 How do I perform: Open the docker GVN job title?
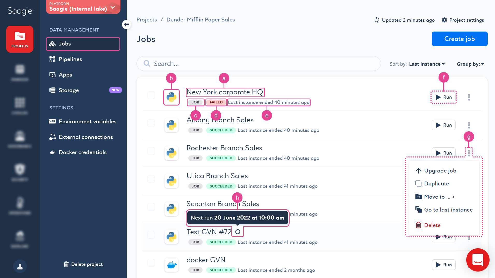(206, 260)
